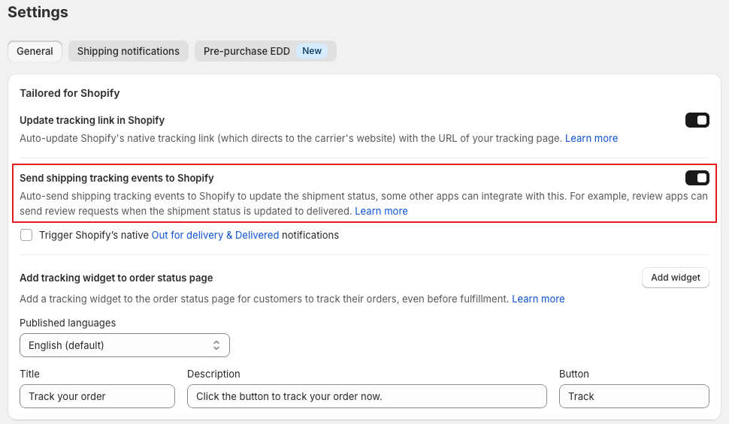Click the New badge on Pre-purchase EDD

pyautogui.click(x=311, y=51)
